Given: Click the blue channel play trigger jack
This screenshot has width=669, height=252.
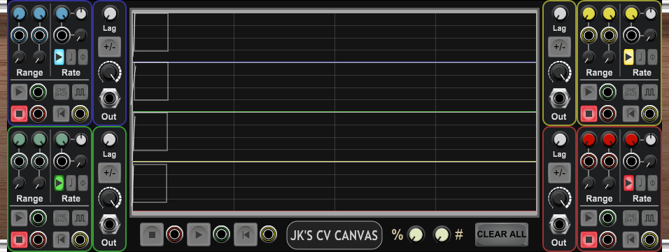Looking at the screenshot, I should 38,92.
